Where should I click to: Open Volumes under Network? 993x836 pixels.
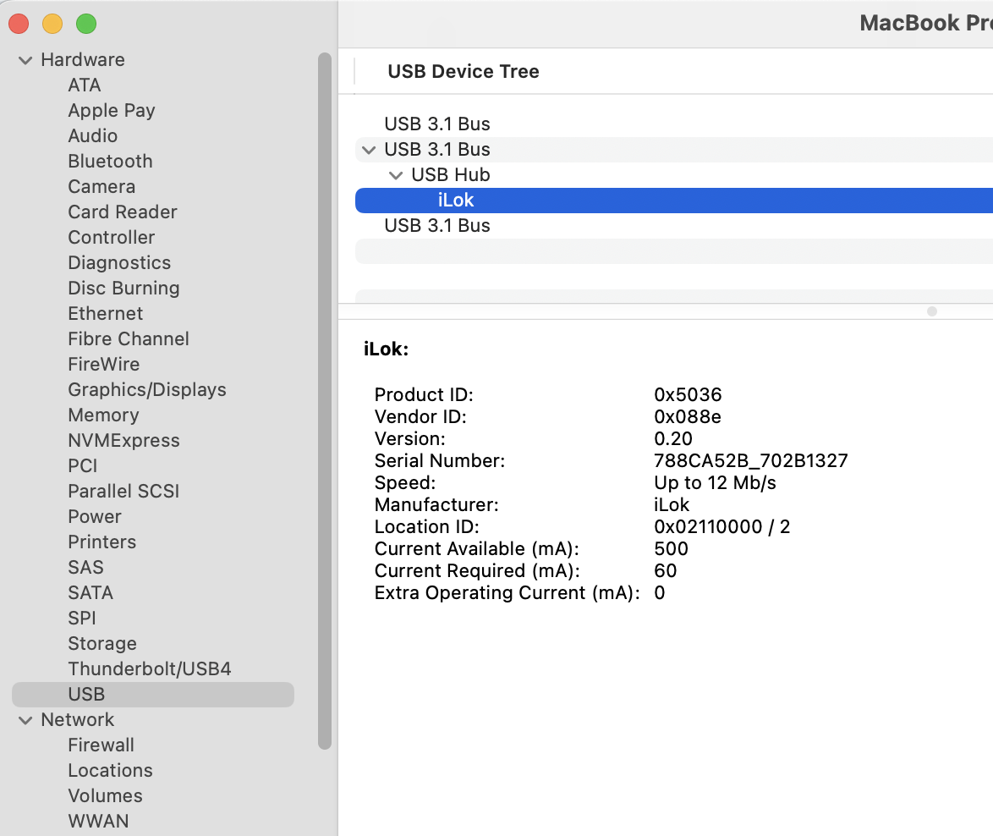click(105, 795)
